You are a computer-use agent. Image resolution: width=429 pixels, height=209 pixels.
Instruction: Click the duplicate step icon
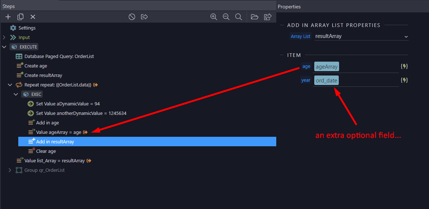coord(20,17)
